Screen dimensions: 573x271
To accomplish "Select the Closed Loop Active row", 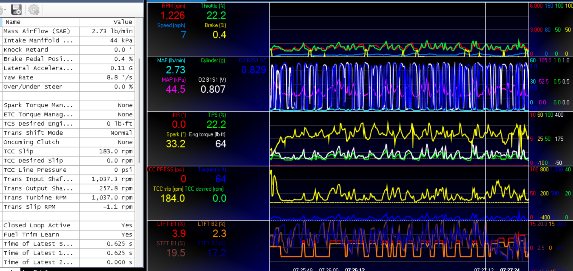I will 68,225.
